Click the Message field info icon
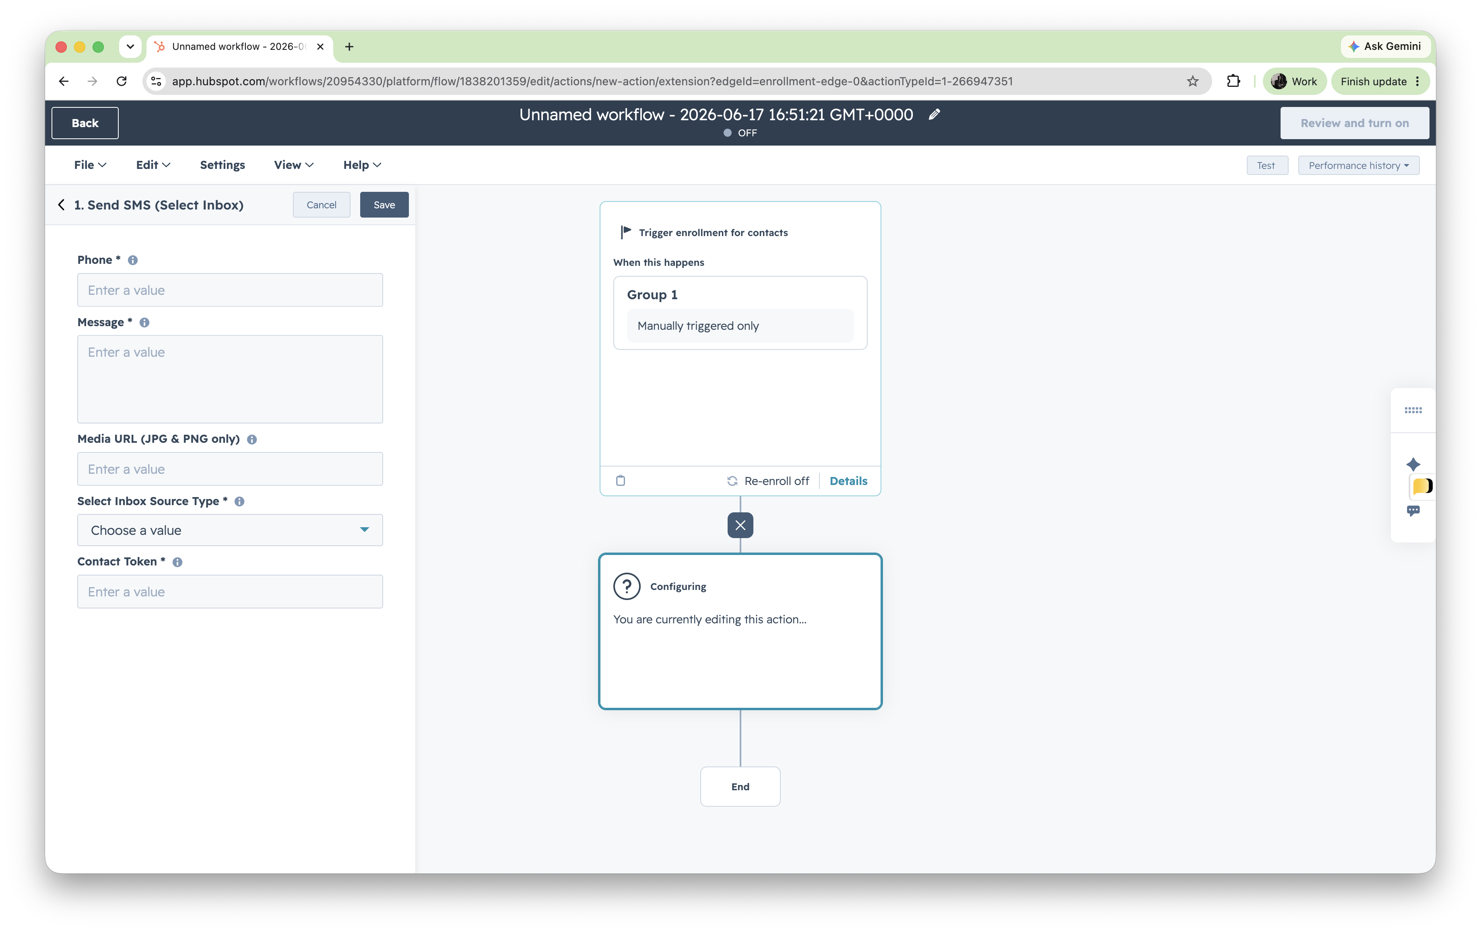The height and width of the screenshot is (933, 1481). point(144,323)
